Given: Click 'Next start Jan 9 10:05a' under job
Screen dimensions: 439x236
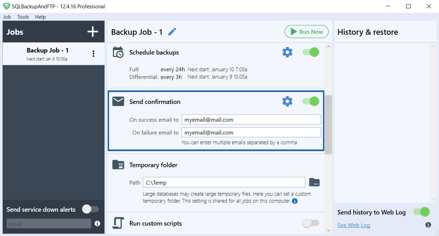Looking at the screenshot, I should 47,59.
